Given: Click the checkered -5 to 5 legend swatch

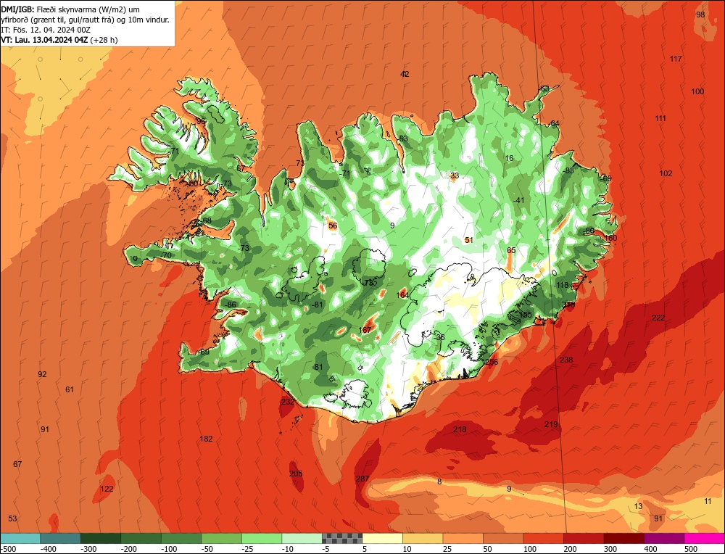Looking at the screenshot, I should click(342, 538).
